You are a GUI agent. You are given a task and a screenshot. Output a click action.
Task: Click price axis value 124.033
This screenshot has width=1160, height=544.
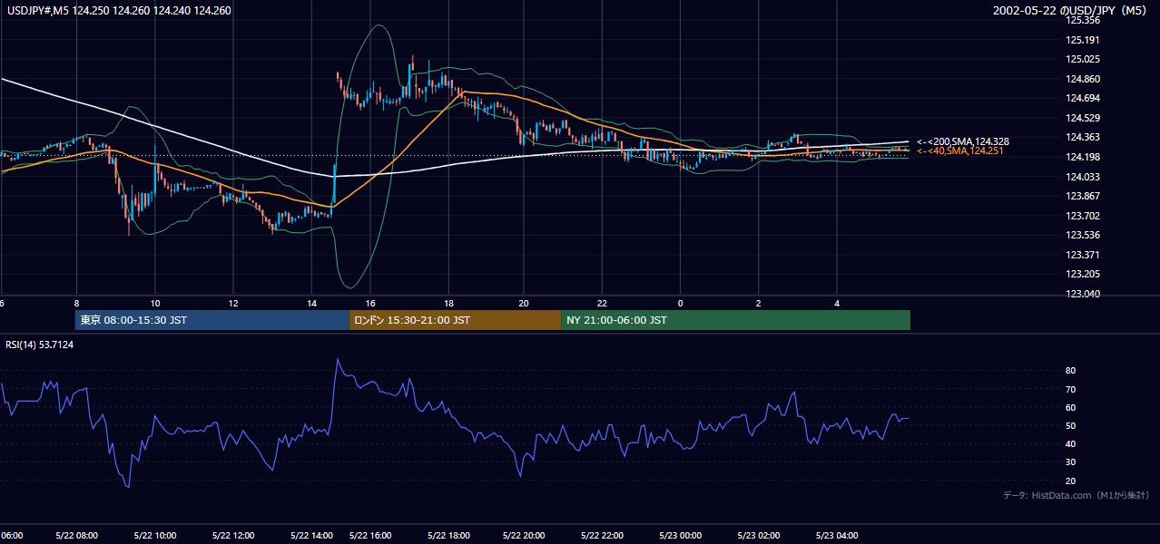pyautogui.click(x=1084, y=177)
